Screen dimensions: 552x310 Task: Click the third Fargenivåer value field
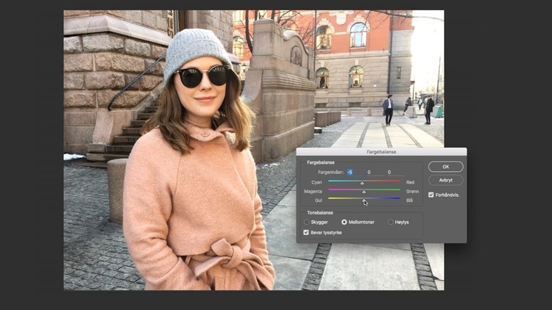click(x=389, y=172)
